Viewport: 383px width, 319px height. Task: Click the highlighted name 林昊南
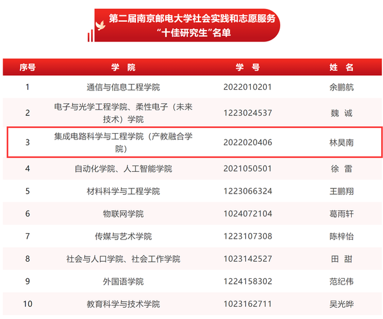[340, 142]
